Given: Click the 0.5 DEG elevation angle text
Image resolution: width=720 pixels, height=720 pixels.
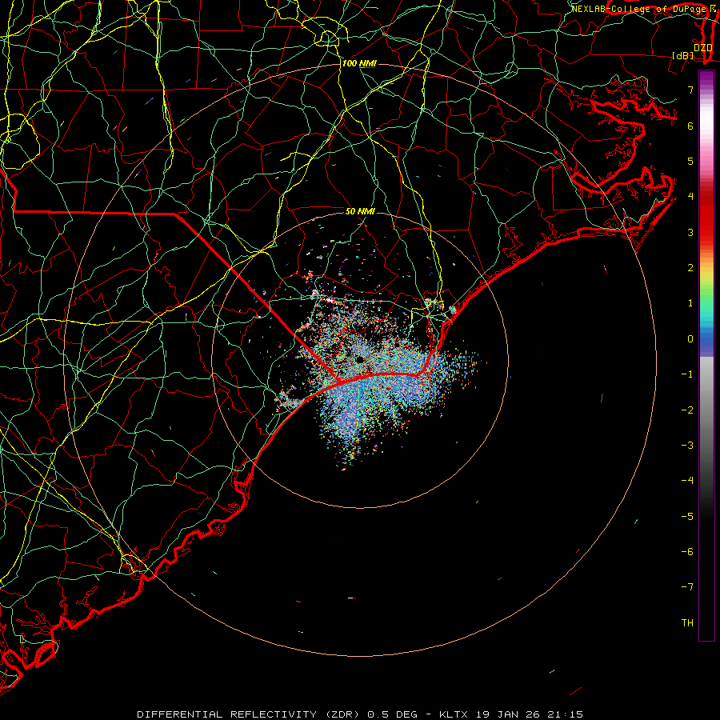Looking at the screenshot, I should (x=393, y=714).
